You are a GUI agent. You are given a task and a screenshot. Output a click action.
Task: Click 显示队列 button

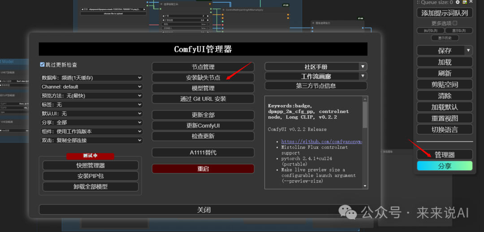459,30
